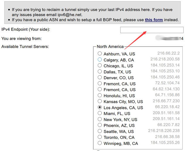Choose the New York, NY, US server
This screenshot has height=151, width=185.
[100, 119]
